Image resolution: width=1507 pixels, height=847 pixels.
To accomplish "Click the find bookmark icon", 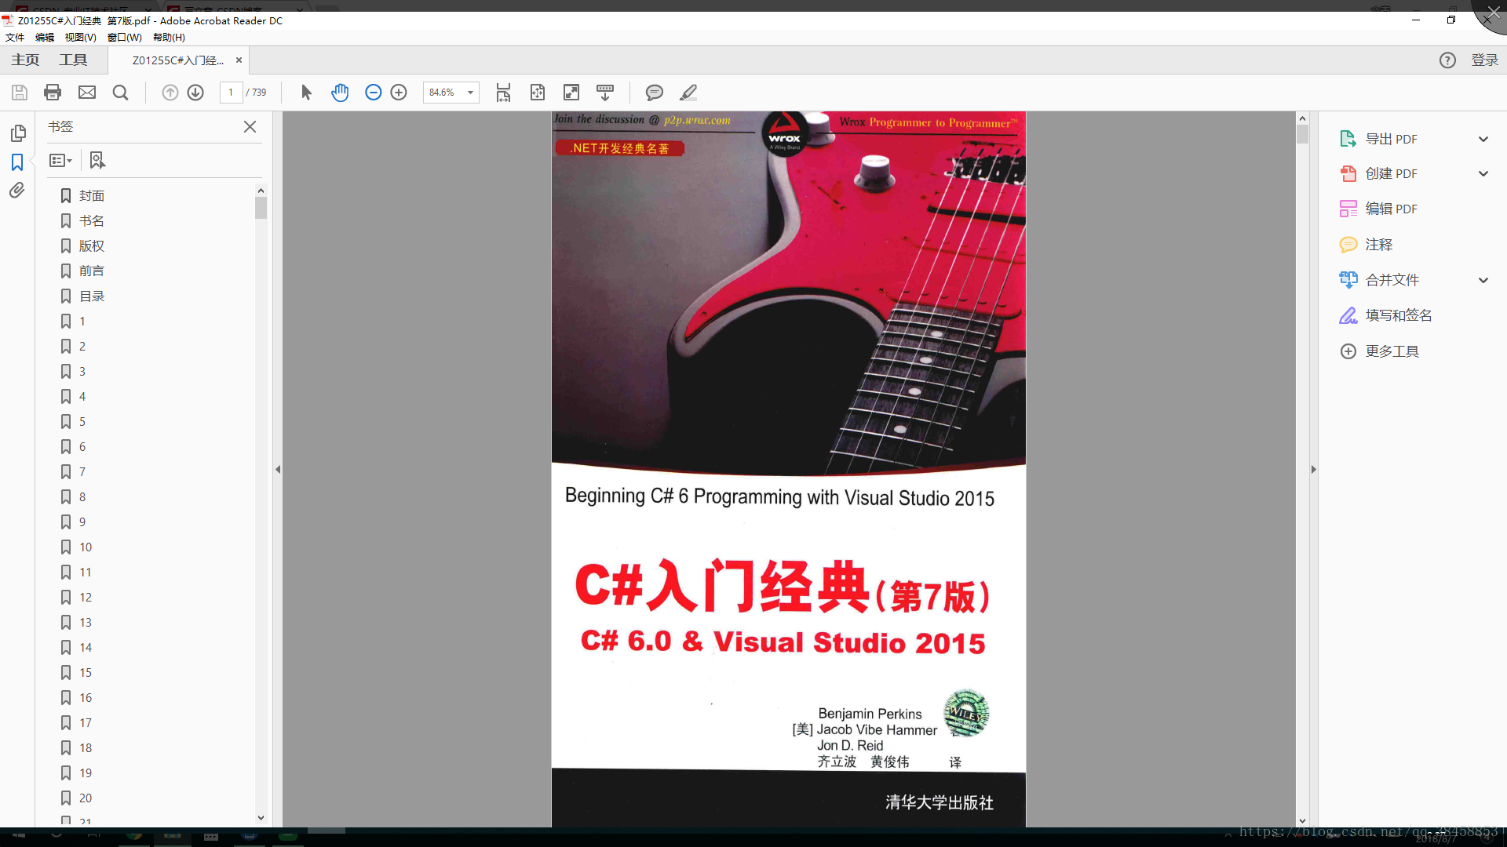I will click(97, 160).
